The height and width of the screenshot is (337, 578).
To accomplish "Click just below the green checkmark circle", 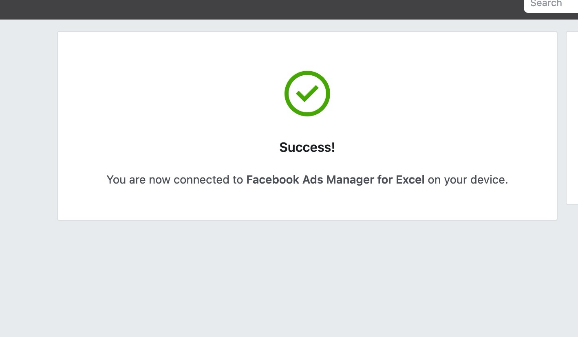I will (x=307, y=122).
